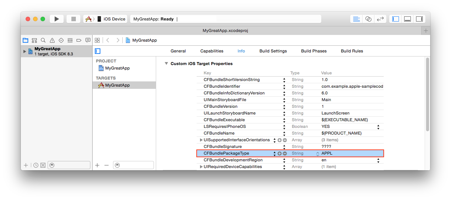This screenshot has width=451, height=200.
Task: Select the Assistant editor icon
Action: (x=368, y=19)
